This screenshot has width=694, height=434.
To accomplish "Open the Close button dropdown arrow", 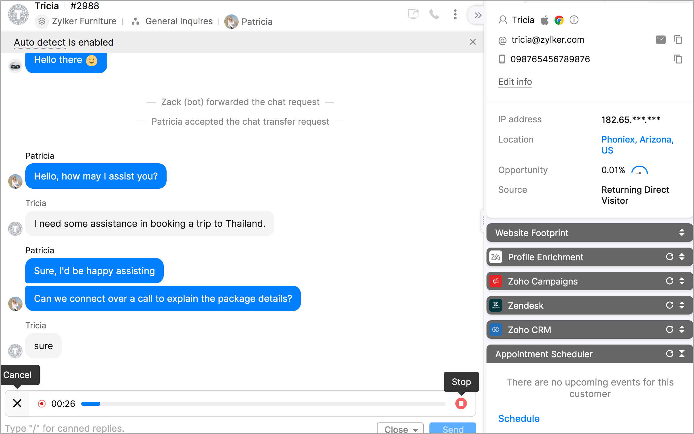I will [415, 430].
